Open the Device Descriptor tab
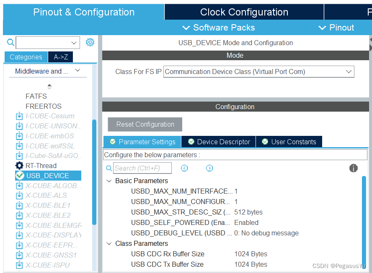 (x=219, y=142)
